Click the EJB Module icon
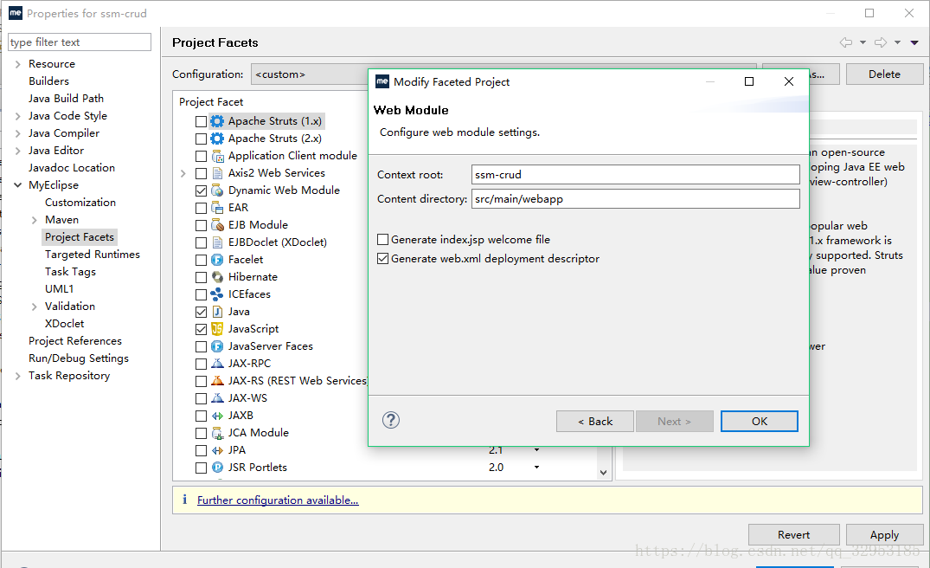The image size is (930, 568). 218,225
